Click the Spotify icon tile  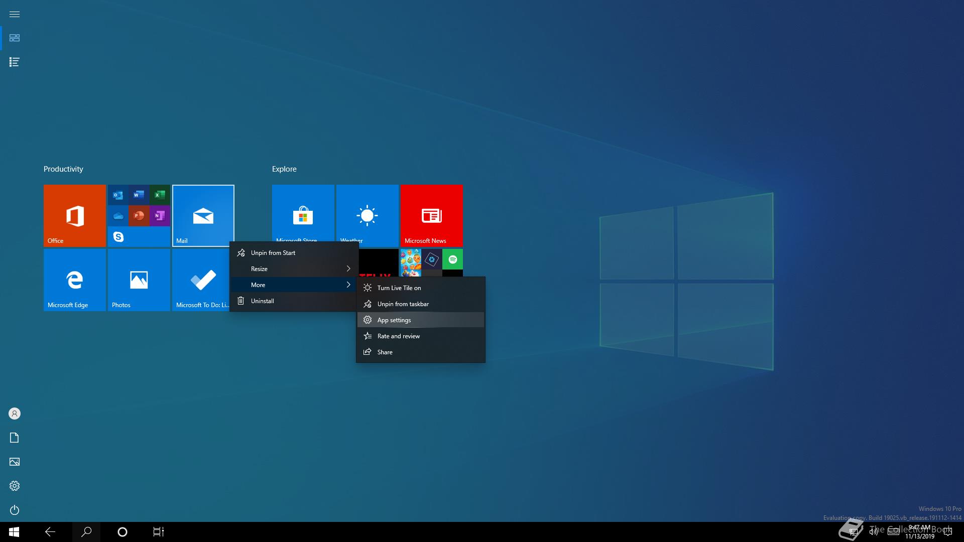[452, 259]
